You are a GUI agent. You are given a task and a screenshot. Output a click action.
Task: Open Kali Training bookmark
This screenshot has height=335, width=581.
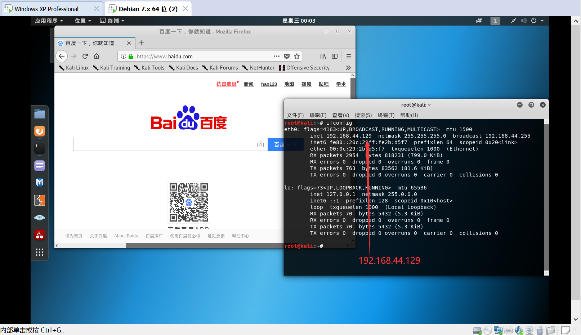[x=111, y=68]
